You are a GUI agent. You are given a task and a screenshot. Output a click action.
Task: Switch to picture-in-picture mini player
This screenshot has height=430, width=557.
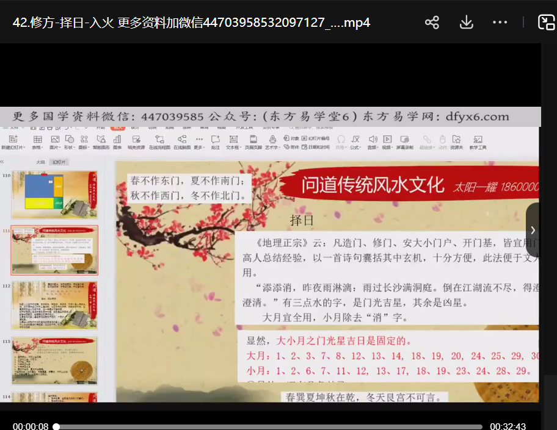click(x=545, y=23)
